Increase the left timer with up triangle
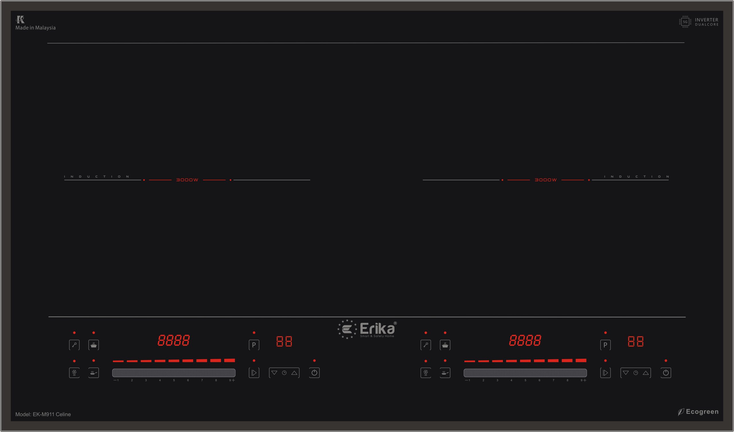734x432 pixels. coord(294,373)
